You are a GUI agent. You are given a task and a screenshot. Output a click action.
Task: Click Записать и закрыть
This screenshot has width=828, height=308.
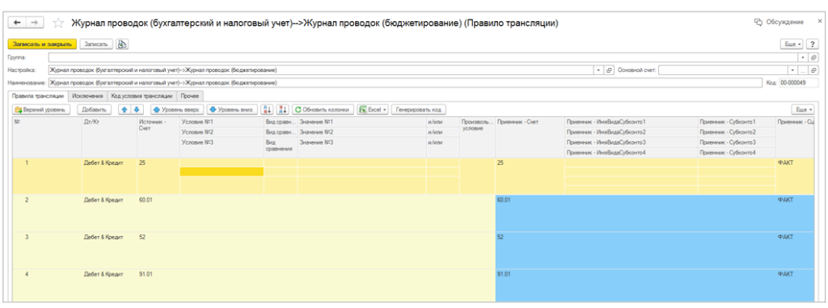pyautogui.click(x=42, y=44)
